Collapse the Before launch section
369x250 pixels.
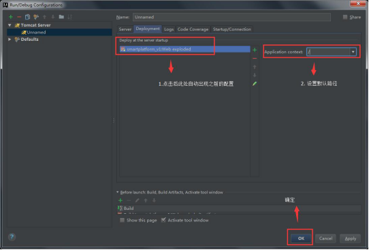point(117,192)
